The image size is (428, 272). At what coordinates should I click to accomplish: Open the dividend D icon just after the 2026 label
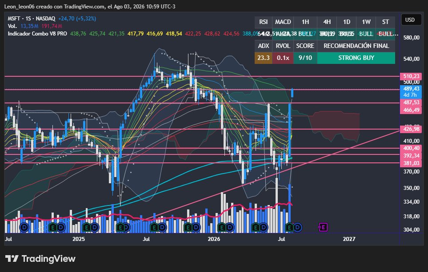(x=230, y=227)
